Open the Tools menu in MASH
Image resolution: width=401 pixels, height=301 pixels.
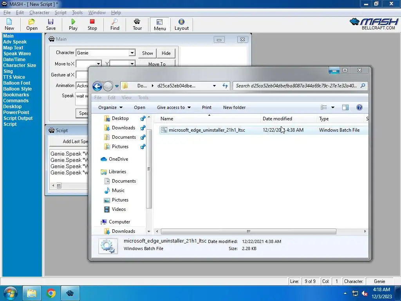(77, 13)
